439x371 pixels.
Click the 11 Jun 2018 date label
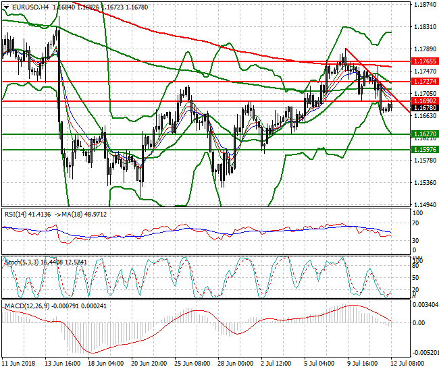(19, 364)
